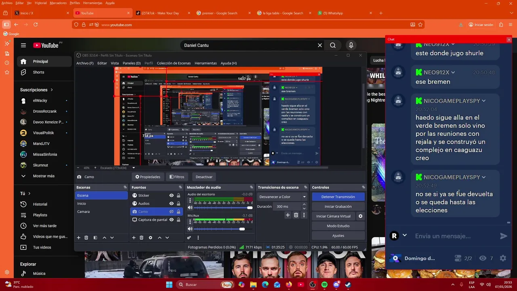This screenshot has height=291, width=517.
Task: Open Propiedades for the Camo source
Action: tap(147, 177)
